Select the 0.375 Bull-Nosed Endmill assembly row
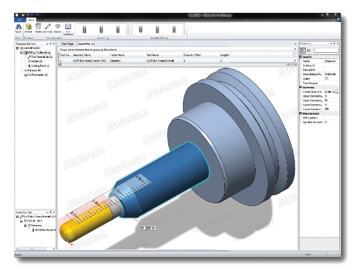Screen dimensions: 363x270 [176, 61]
